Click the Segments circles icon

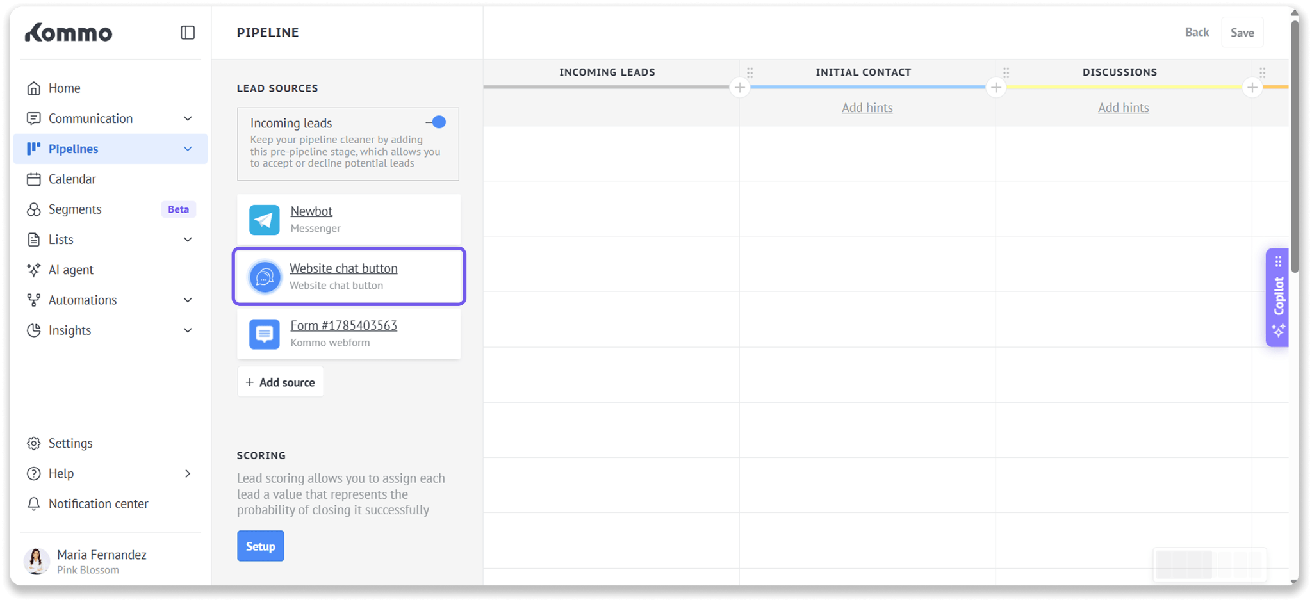tap(34, 209)
